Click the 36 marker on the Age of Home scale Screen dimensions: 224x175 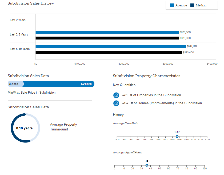pyautogui.click(x=147, y=165)
